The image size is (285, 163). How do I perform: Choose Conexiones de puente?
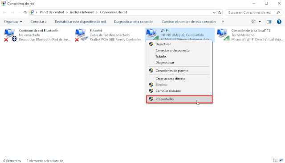pyautogui.click(x=179, y=71)
